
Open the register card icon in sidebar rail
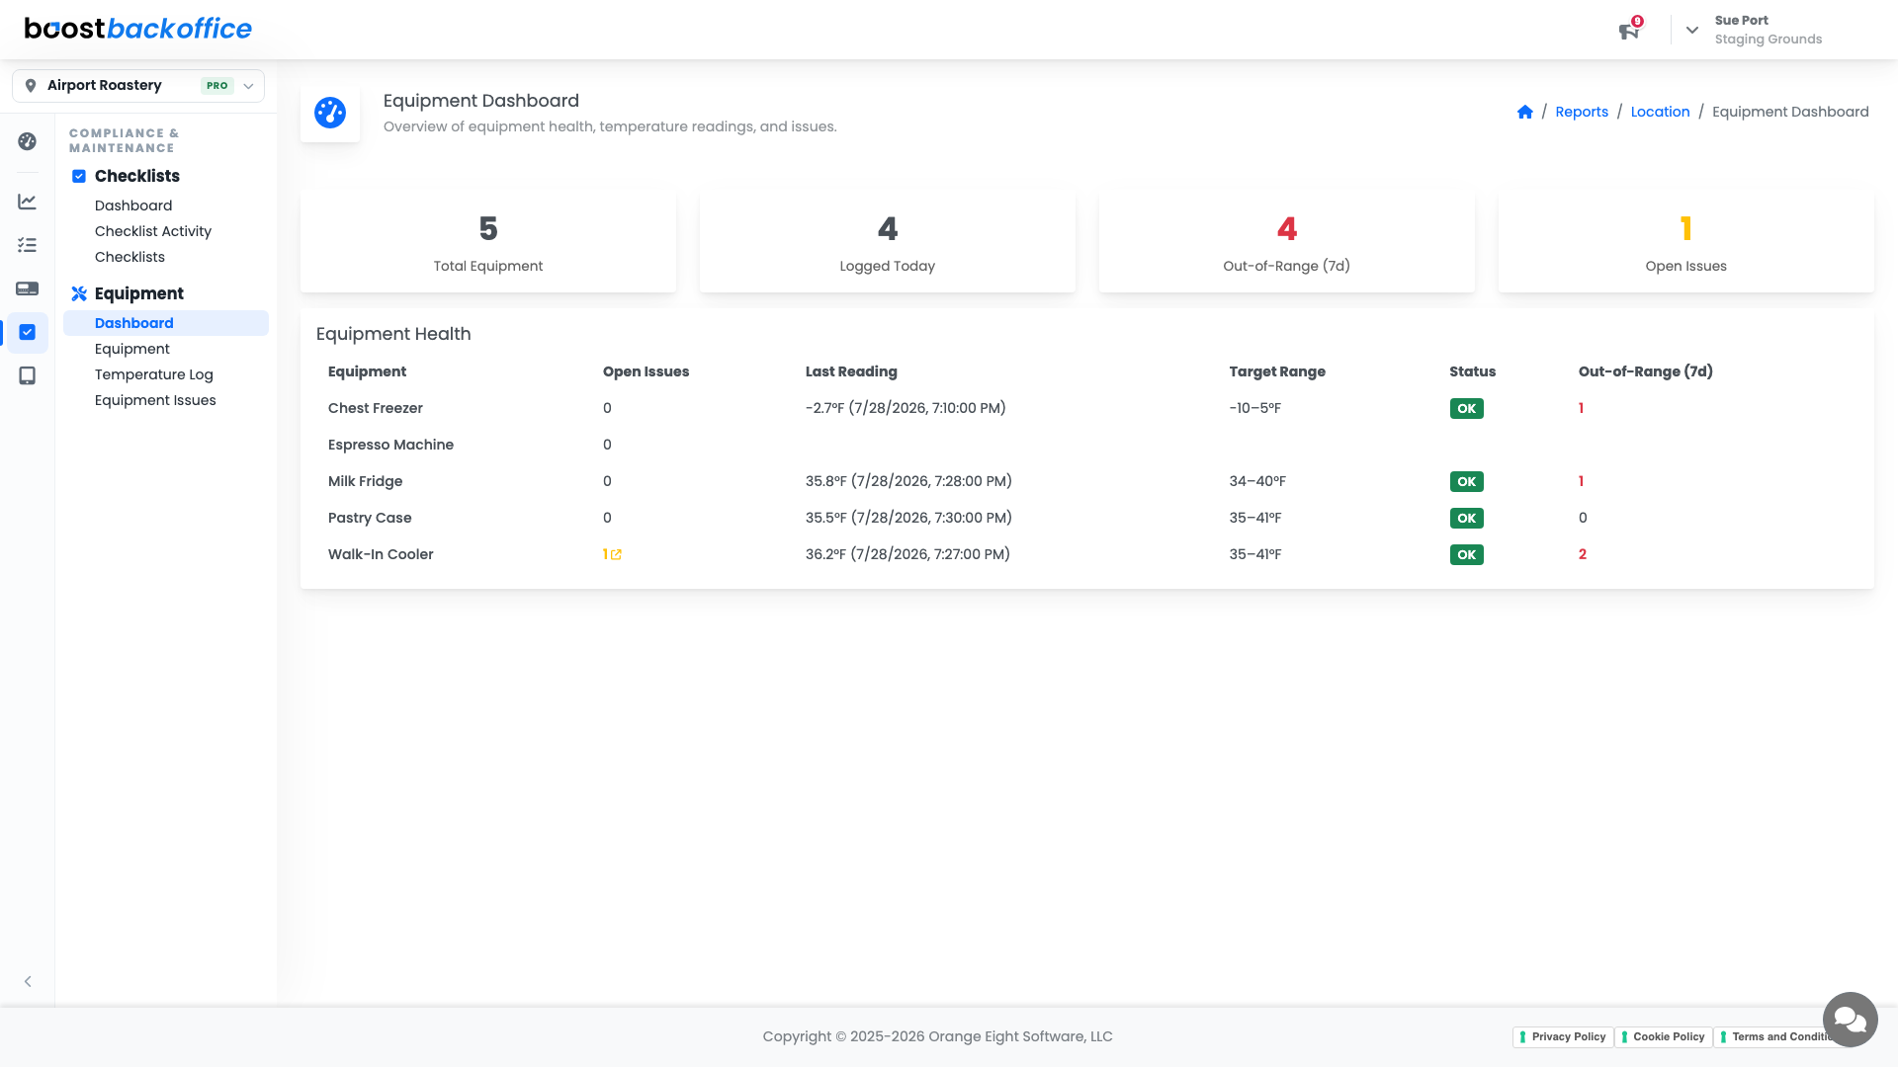28,288
